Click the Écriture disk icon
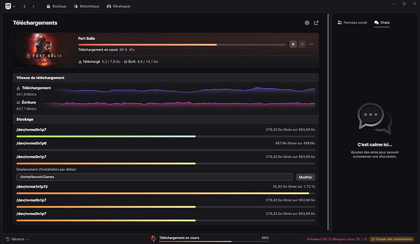Viewport: 420px width, 244px height. click(x=18, y=102)
